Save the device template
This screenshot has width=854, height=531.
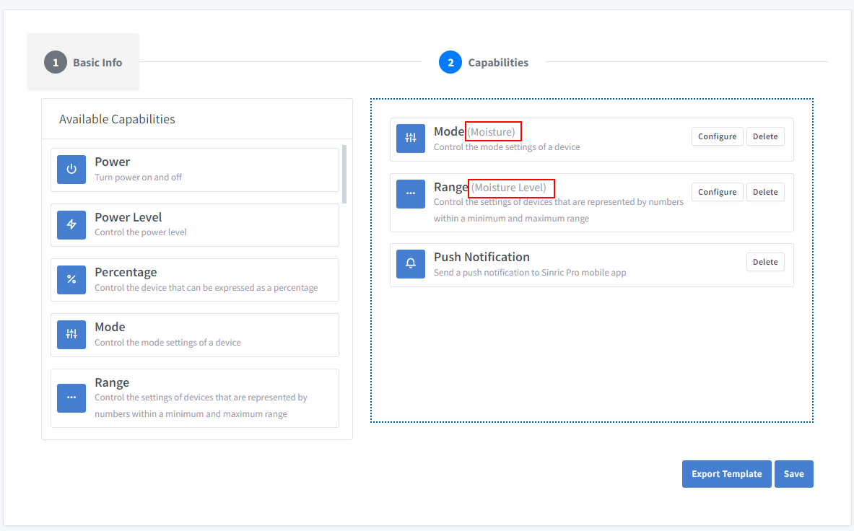pos(794,474)
